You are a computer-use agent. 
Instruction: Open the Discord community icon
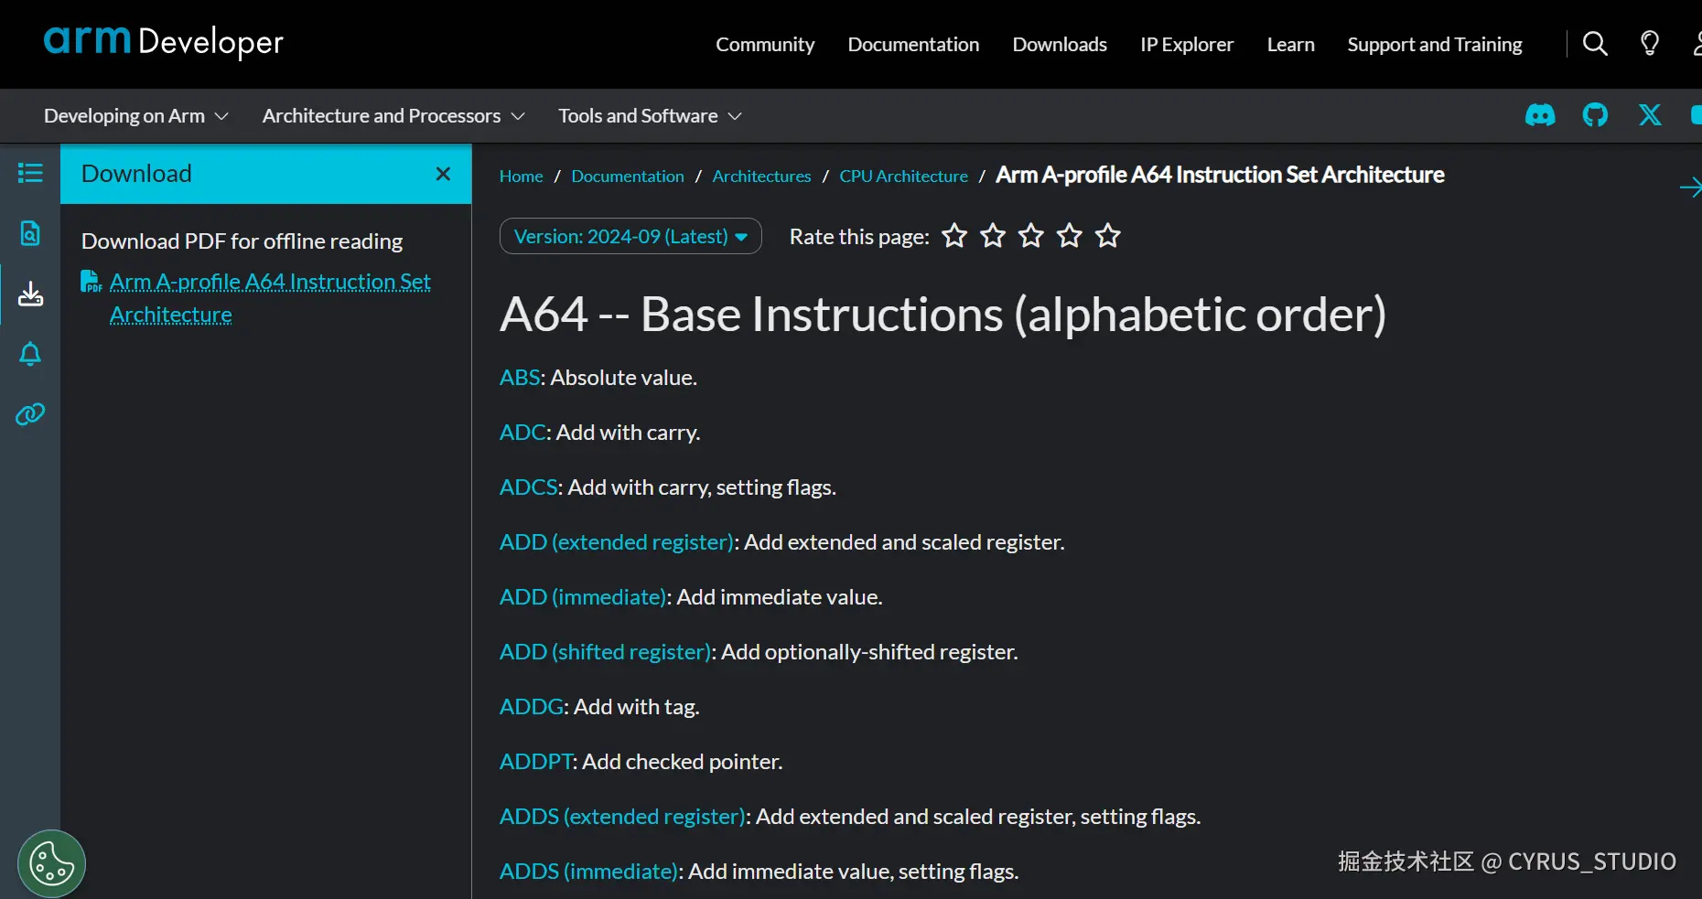pyautogui.click(x=1540, y=115)
